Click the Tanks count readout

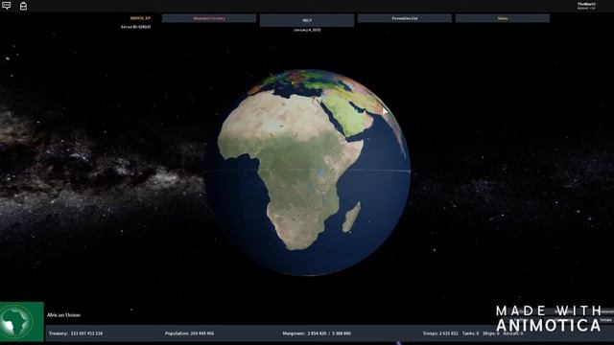pyautogui.click(x=470, y=333)
